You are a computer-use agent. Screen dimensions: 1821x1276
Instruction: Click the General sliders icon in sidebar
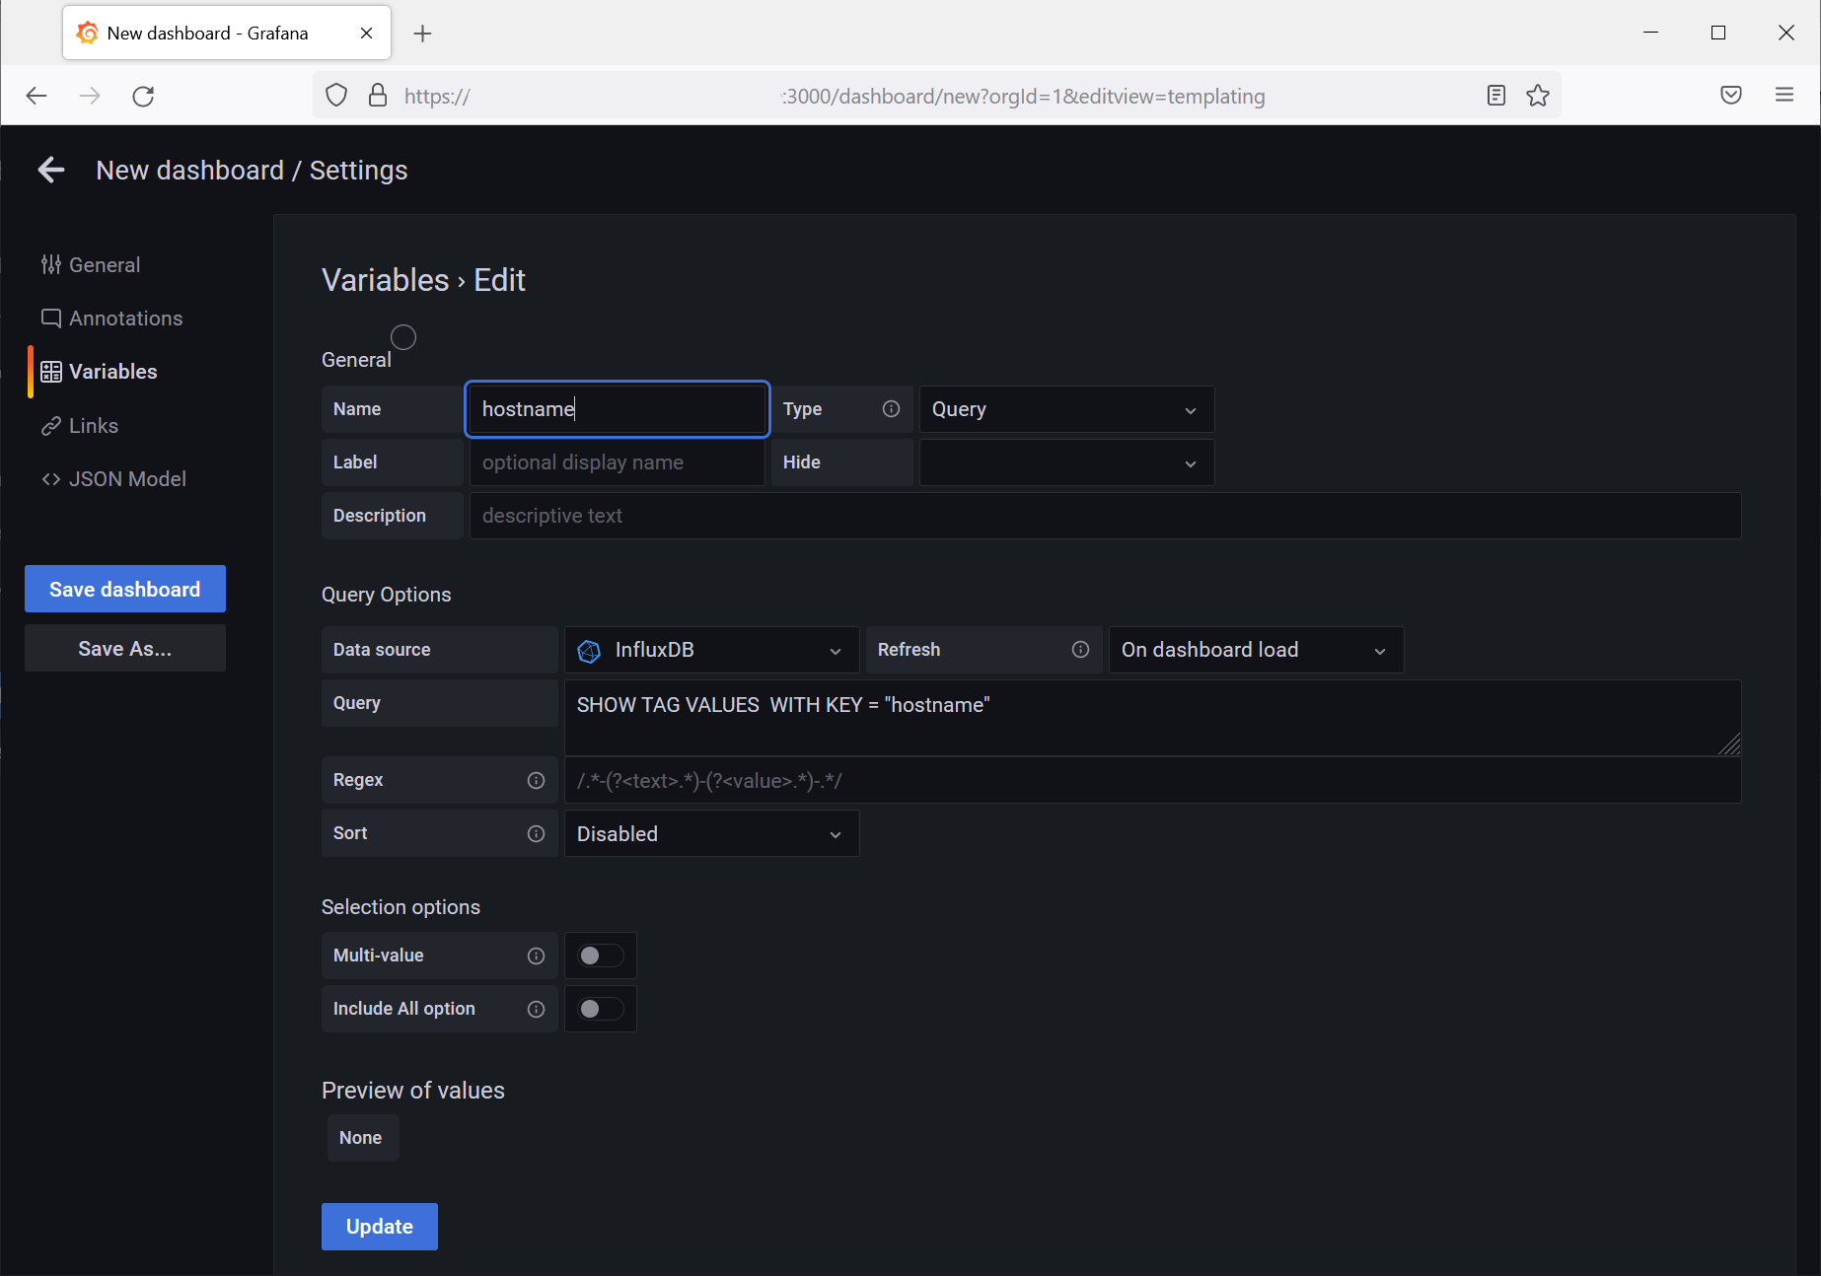52,264
